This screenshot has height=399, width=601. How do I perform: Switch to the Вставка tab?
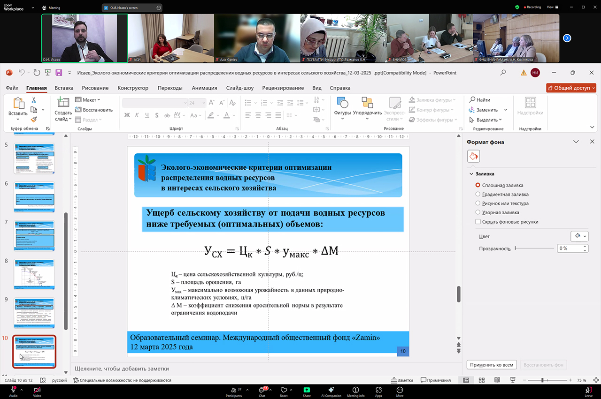tap(64, 88)
